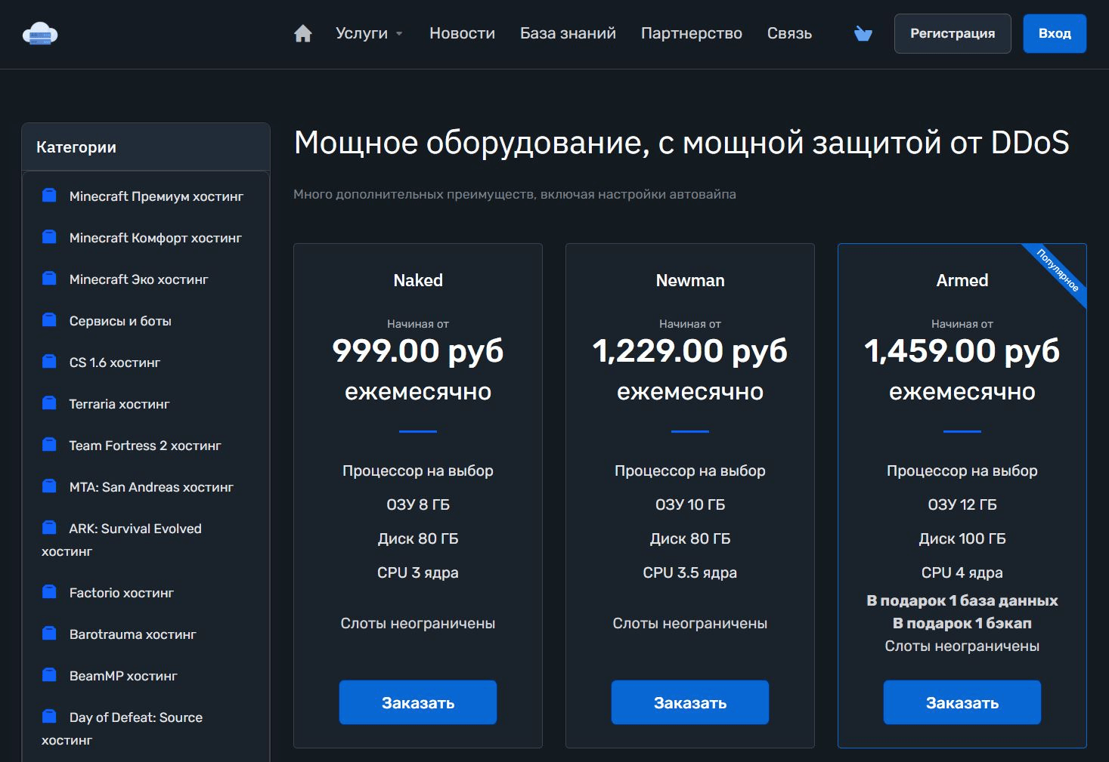This screenshot has height=762, width=1109.
Task: Open the shopping basket icon
Action: point(863,34)
